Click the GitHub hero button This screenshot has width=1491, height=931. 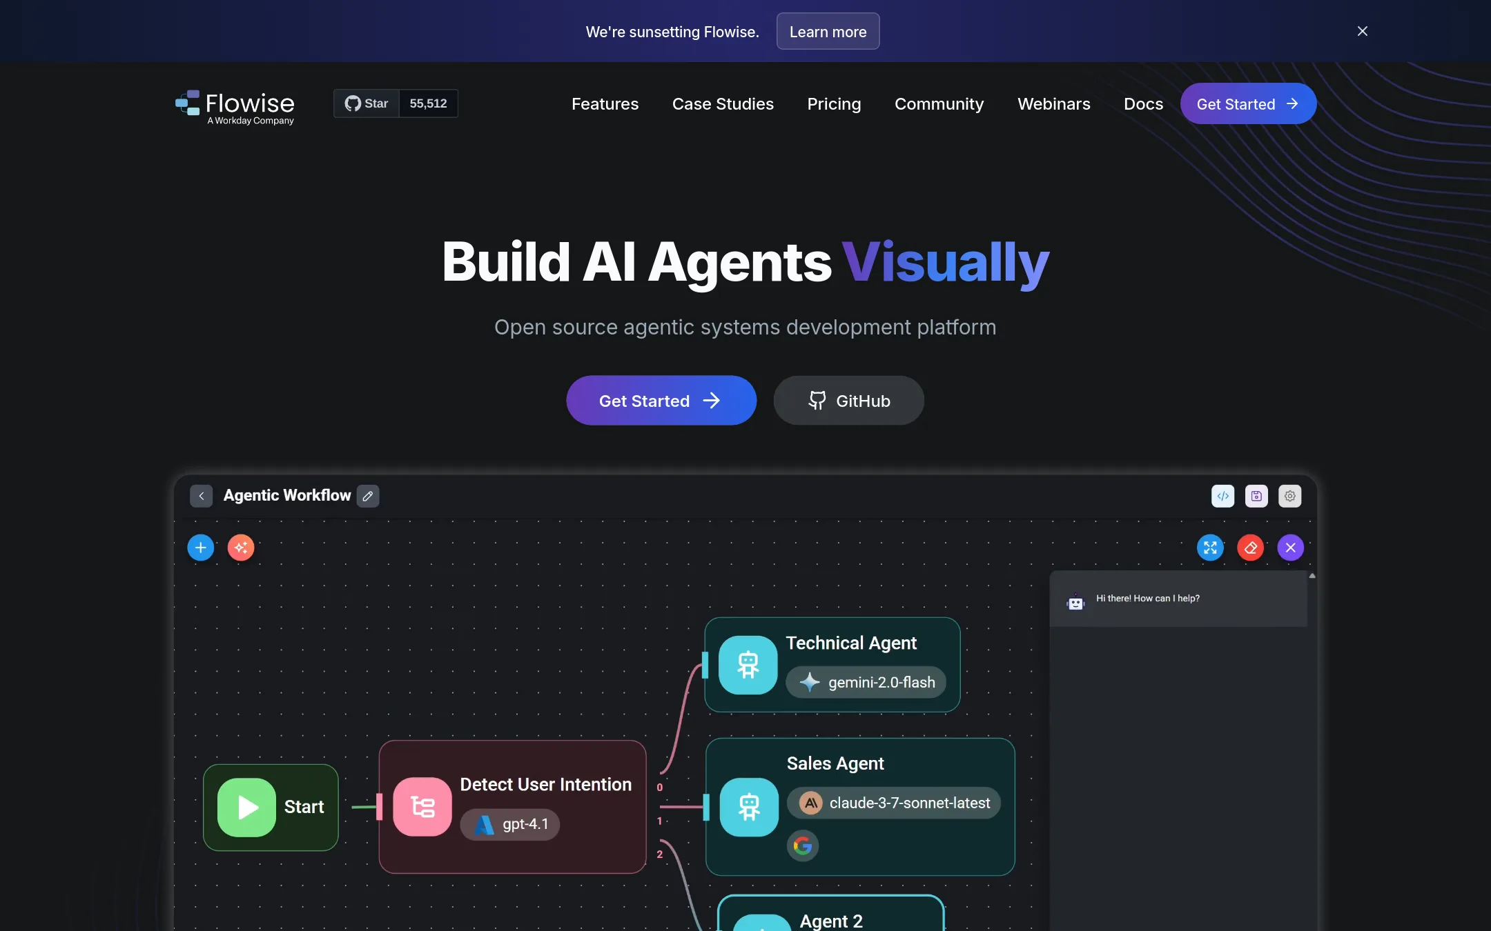848,400
